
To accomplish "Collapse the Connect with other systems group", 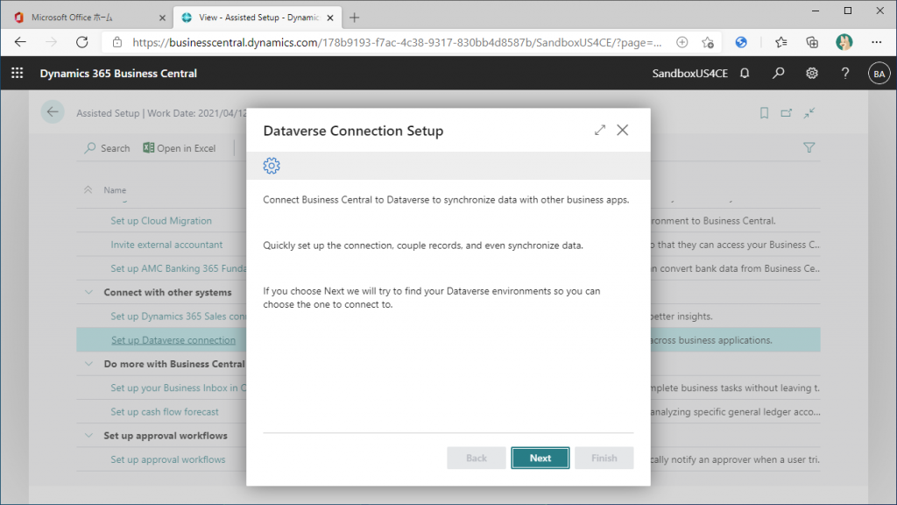I will (x=88, y=292).
